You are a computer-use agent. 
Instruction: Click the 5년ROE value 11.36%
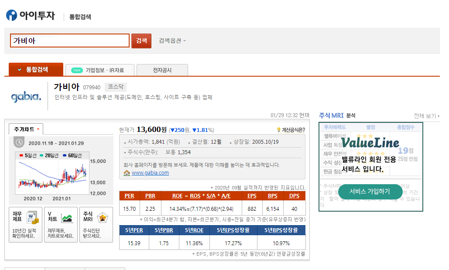(194, 243)
